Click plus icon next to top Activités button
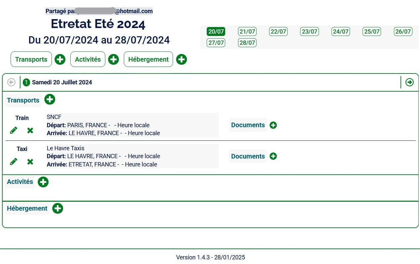The image size is (420, 264). click(x=114, y=59)
